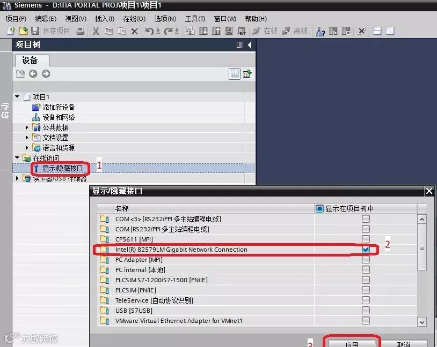This screenshot has width=437, height=347.
Task: Select 显示隐藏接口 tree item
Action: (63, 168)
